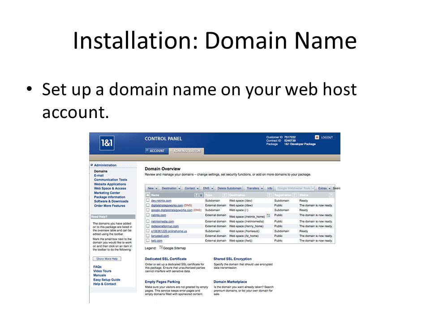Check the box for tonyzeoli.com
Image resolution: width=430 pixels, height=322 pixels.
148,236
